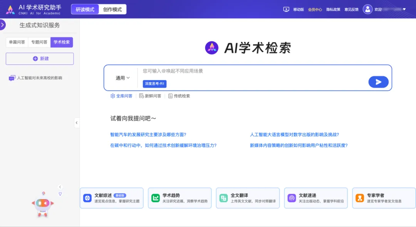Click the chat icon beside 人工智能对未来高校的影响
416x227 pixels.
pyautogui.click(x=12, y=78)
